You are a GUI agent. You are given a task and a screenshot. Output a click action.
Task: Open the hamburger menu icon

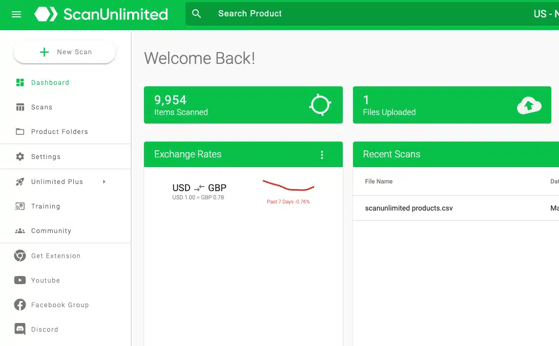pyautogui.click(x=16, y=14)
